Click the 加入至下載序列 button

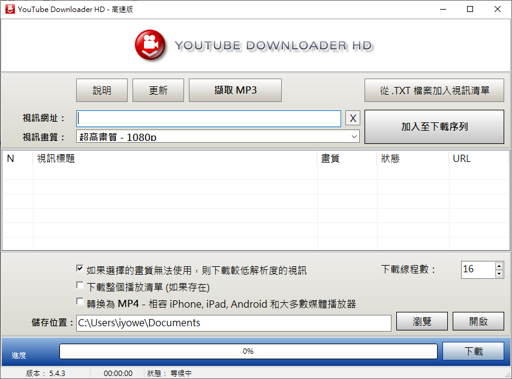pyautogui.click(x=434, y=127)
